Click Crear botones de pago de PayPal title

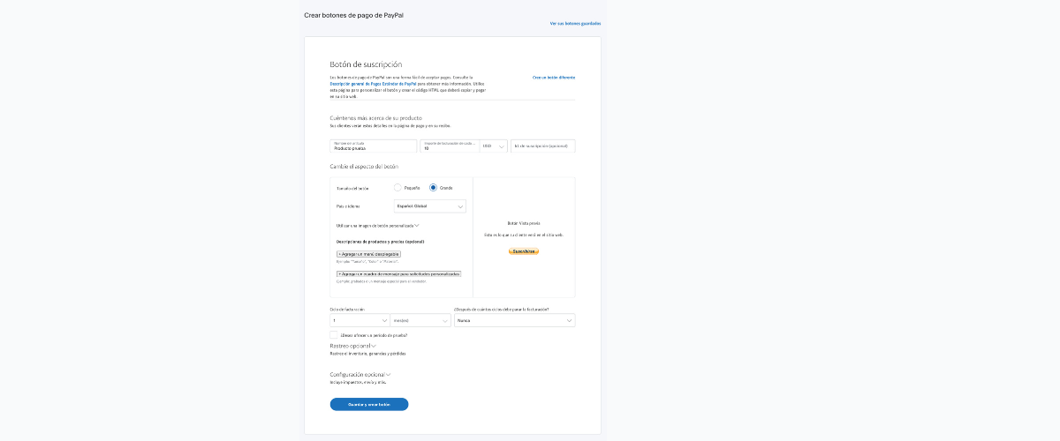[x=353, y=15]
